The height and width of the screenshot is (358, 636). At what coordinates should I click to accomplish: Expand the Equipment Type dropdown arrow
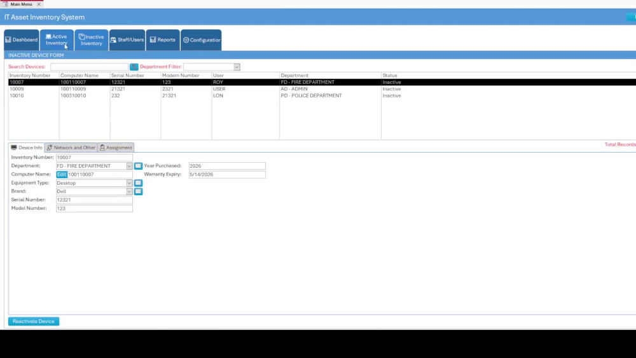(x=129, y=183)
